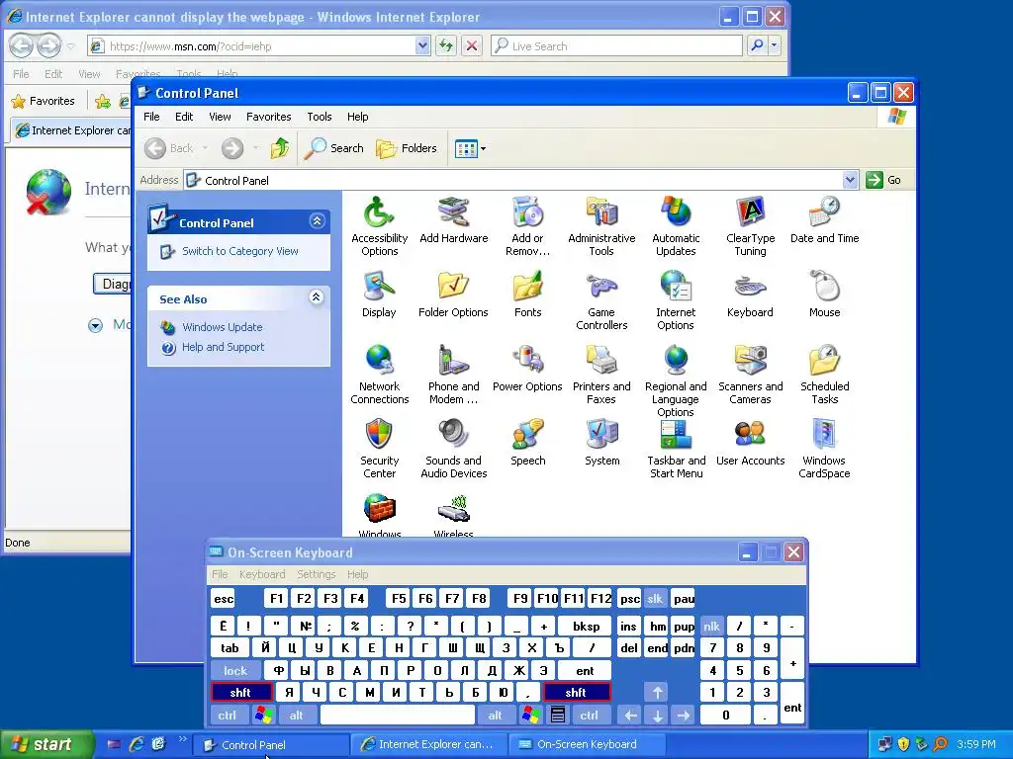Click the Windows start button
The height and width of the screenshot is (759, 1013).
point(46,744)
